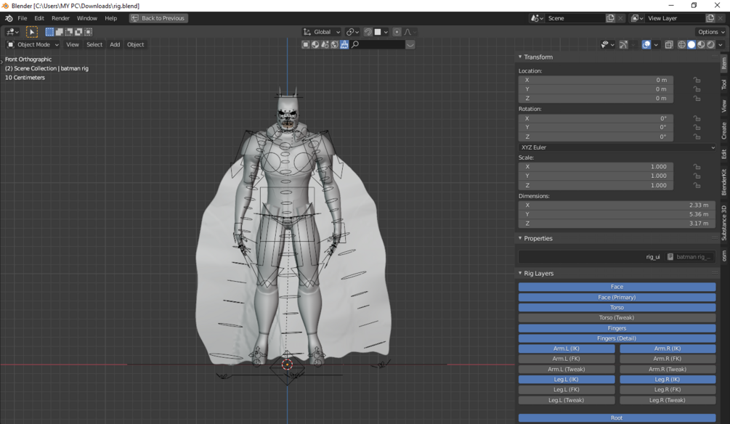The image size is (730, 424).
Task: Lock the Location X value
Action: click(x=697, y=80)
